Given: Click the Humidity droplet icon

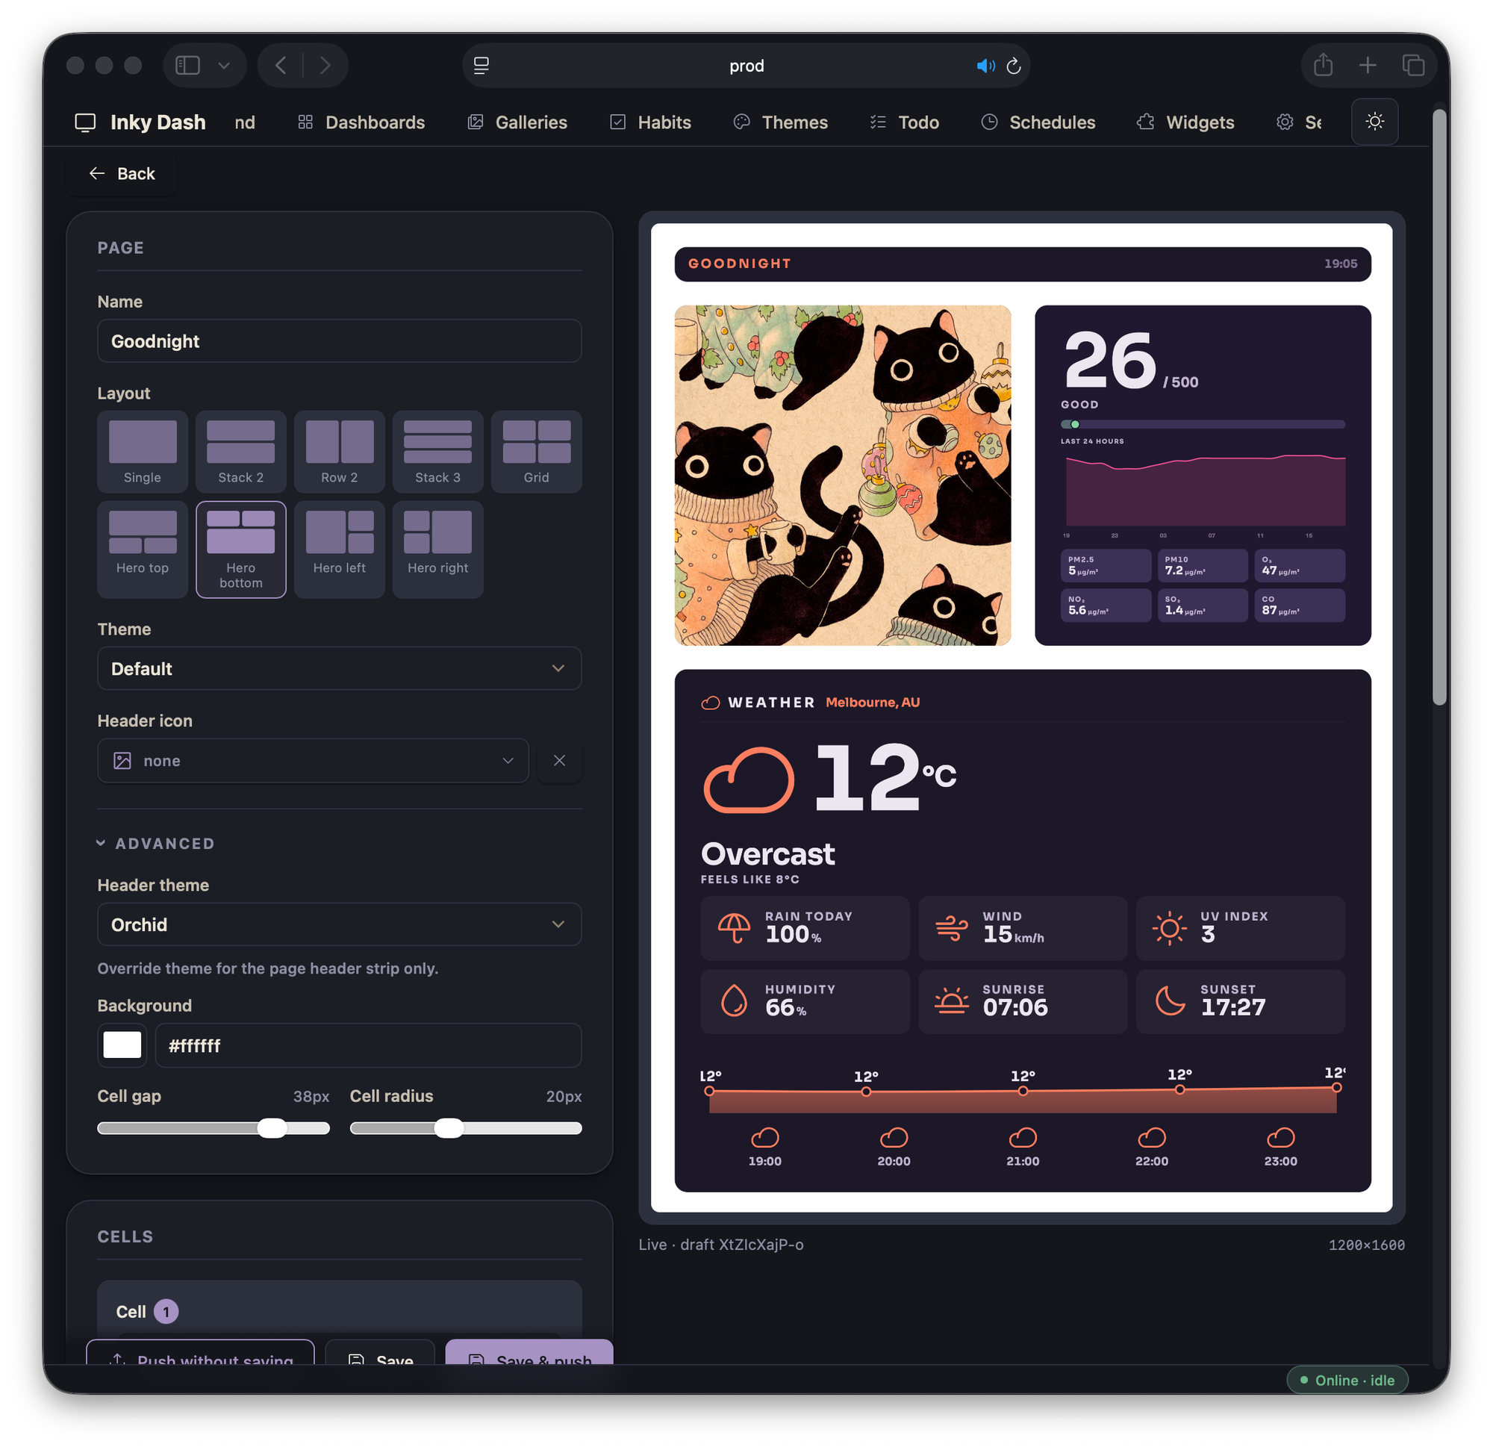Looking at the screenshot, I should (x=735, y=1001).
